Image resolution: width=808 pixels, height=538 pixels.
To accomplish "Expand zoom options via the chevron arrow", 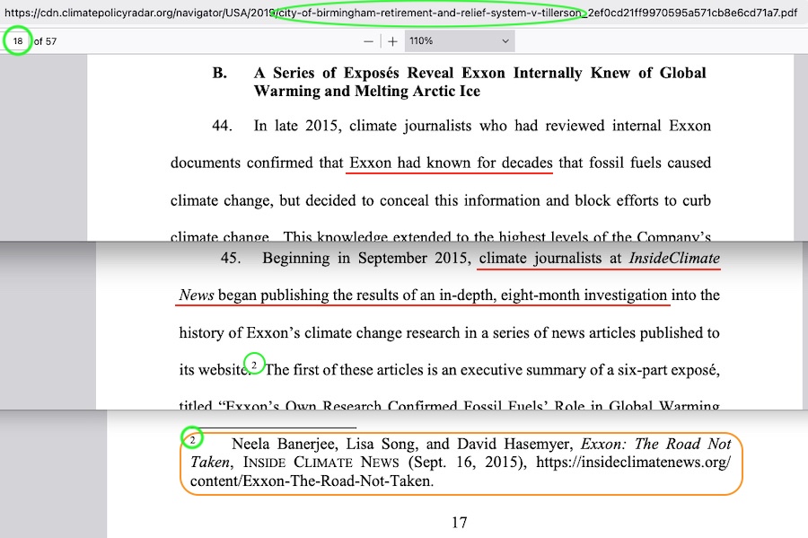I will tap(505, 41).
